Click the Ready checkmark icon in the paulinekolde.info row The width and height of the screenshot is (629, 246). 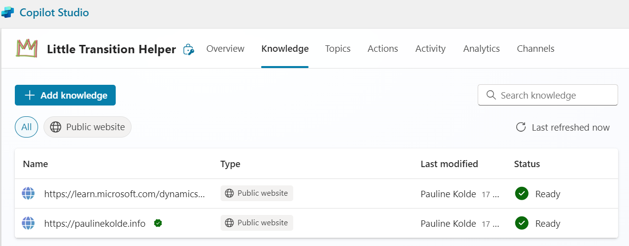(521, 223)
